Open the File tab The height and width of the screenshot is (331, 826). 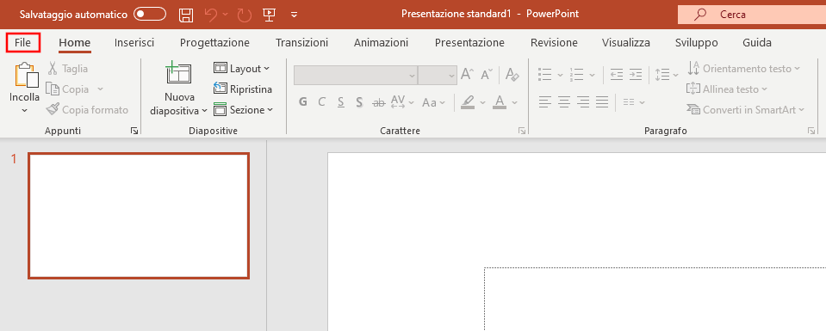click(22, 43)
